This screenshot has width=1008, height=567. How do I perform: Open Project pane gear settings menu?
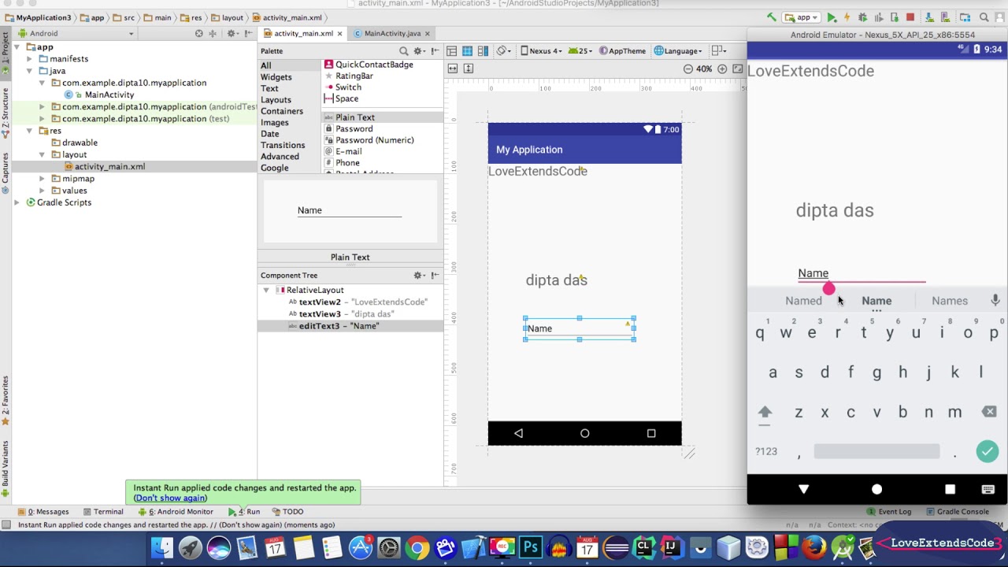[233, 33]
